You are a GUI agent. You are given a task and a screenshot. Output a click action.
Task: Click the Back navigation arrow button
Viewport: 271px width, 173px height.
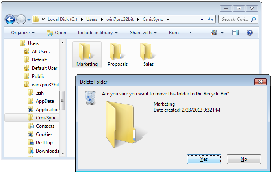click(10, 19)
